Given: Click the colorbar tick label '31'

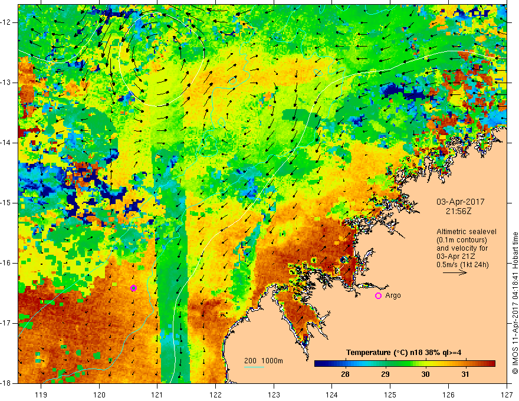Looking at the screenshot, I should click(465, 374).
